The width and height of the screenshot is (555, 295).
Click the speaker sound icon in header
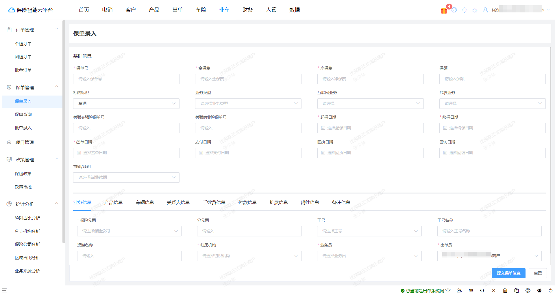click(475, 10)
